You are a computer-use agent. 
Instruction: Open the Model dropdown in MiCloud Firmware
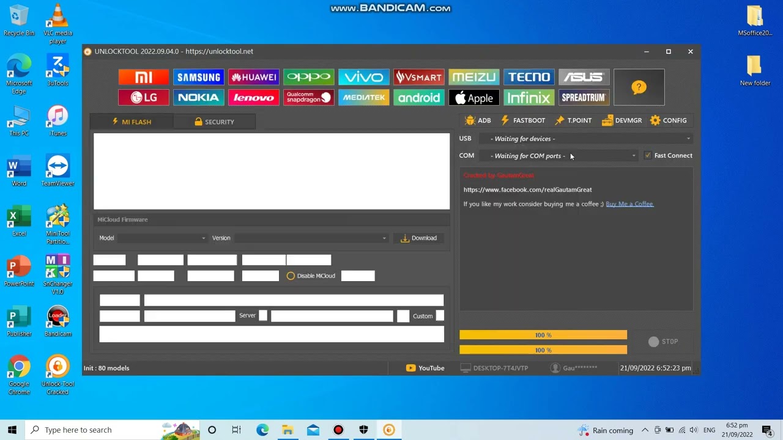click(x=162, y=238)
